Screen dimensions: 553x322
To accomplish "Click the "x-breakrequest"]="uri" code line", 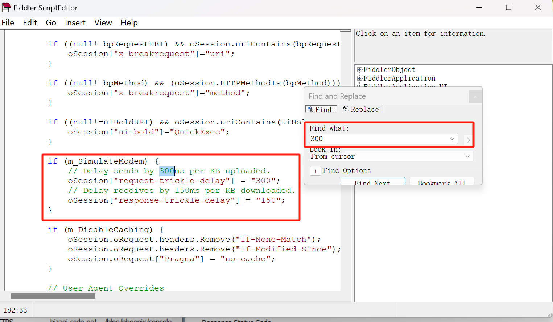I will 151,54.
